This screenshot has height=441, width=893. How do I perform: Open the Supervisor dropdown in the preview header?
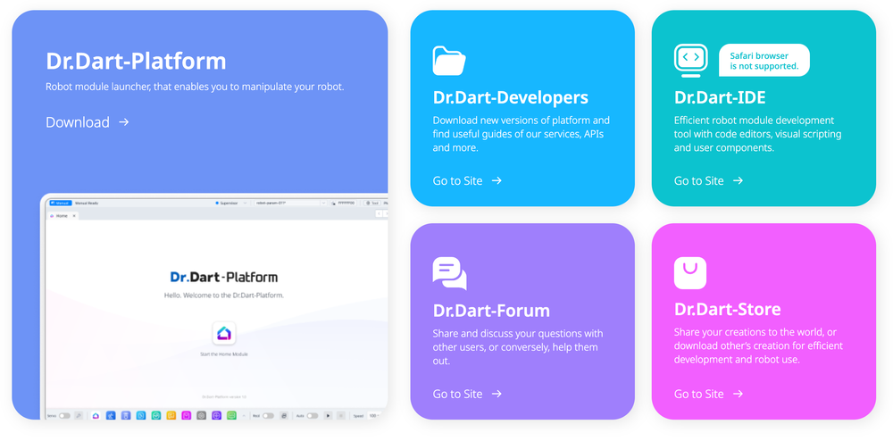(x=230, y=204)
